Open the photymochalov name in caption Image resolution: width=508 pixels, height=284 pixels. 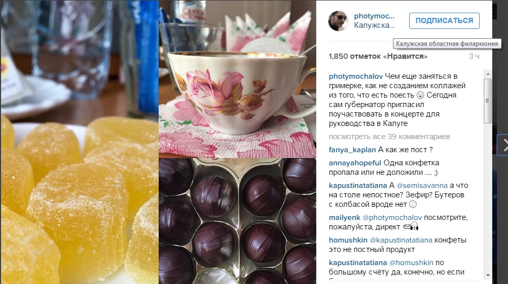tap(356, 77)
